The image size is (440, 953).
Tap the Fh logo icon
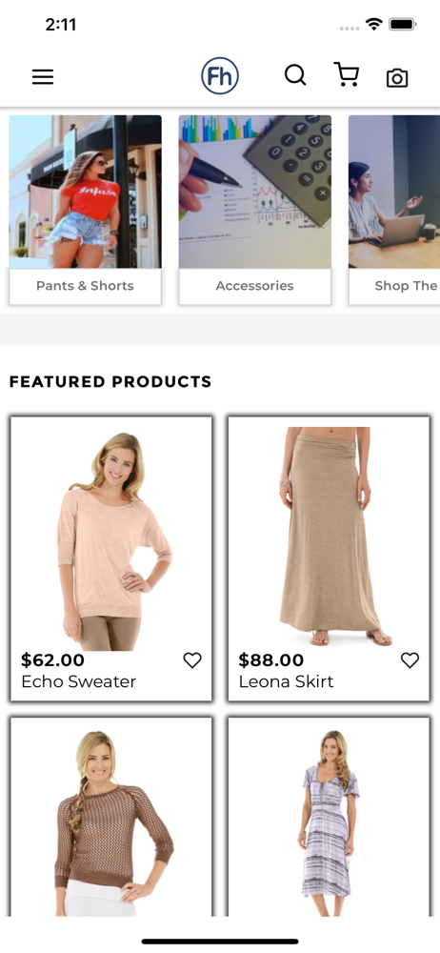coord(220,76)
